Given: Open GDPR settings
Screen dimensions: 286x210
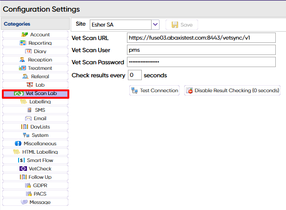Looking at the screenshot, I should (x=35, y=186).
